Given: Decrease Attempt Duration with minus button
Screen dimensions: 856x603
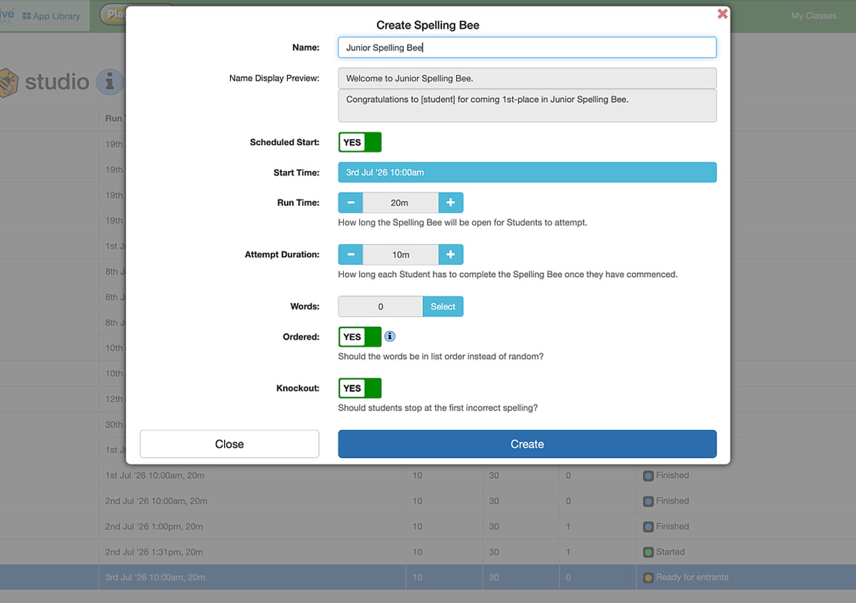Looking at the screenshot, I should pyautogui.click(x=350, y=255).
